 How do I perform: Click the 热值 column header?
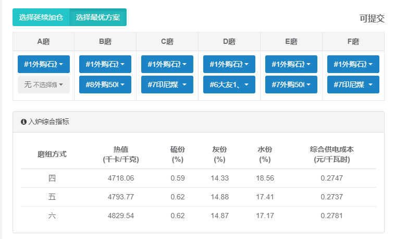121,154
